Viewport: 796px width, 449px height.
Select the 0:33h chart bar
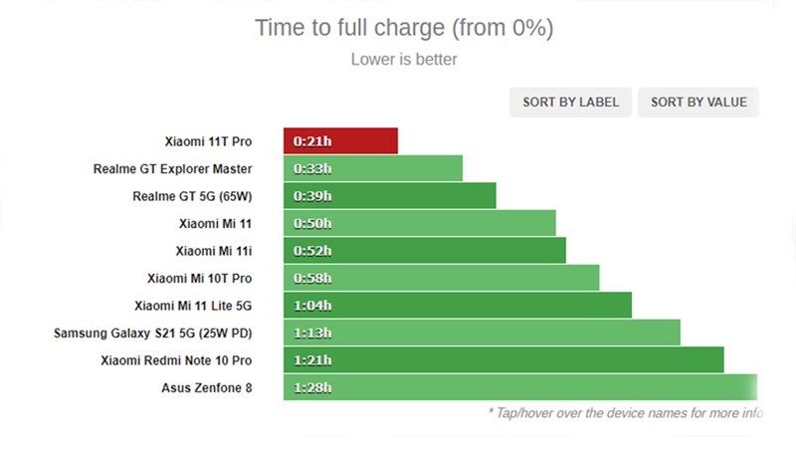click(372, 169)
